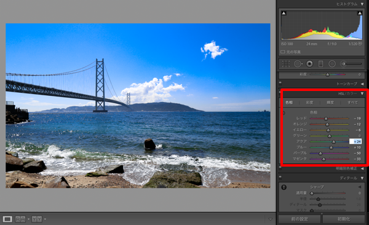This screenshot has width=369, height=225.
Task: Select the Spot Removal tool
Action: [x=298, y=64]
